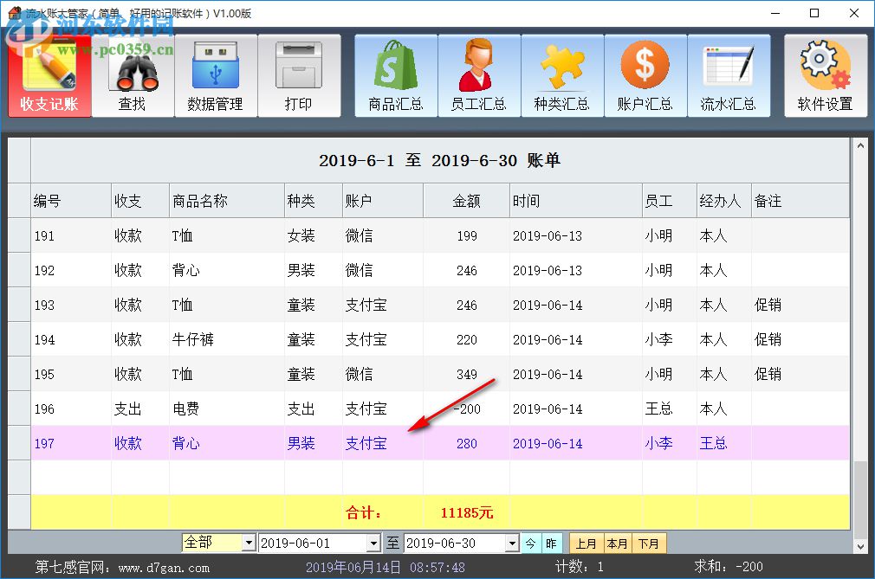Open 商品汇总 product summary

[395, 75]
